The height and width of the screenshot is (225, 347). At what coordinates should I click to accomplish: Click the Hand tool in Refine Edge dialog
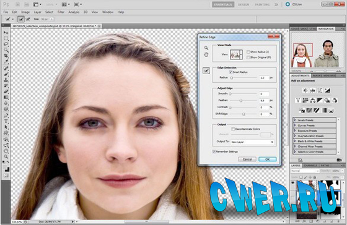point(206,54)
